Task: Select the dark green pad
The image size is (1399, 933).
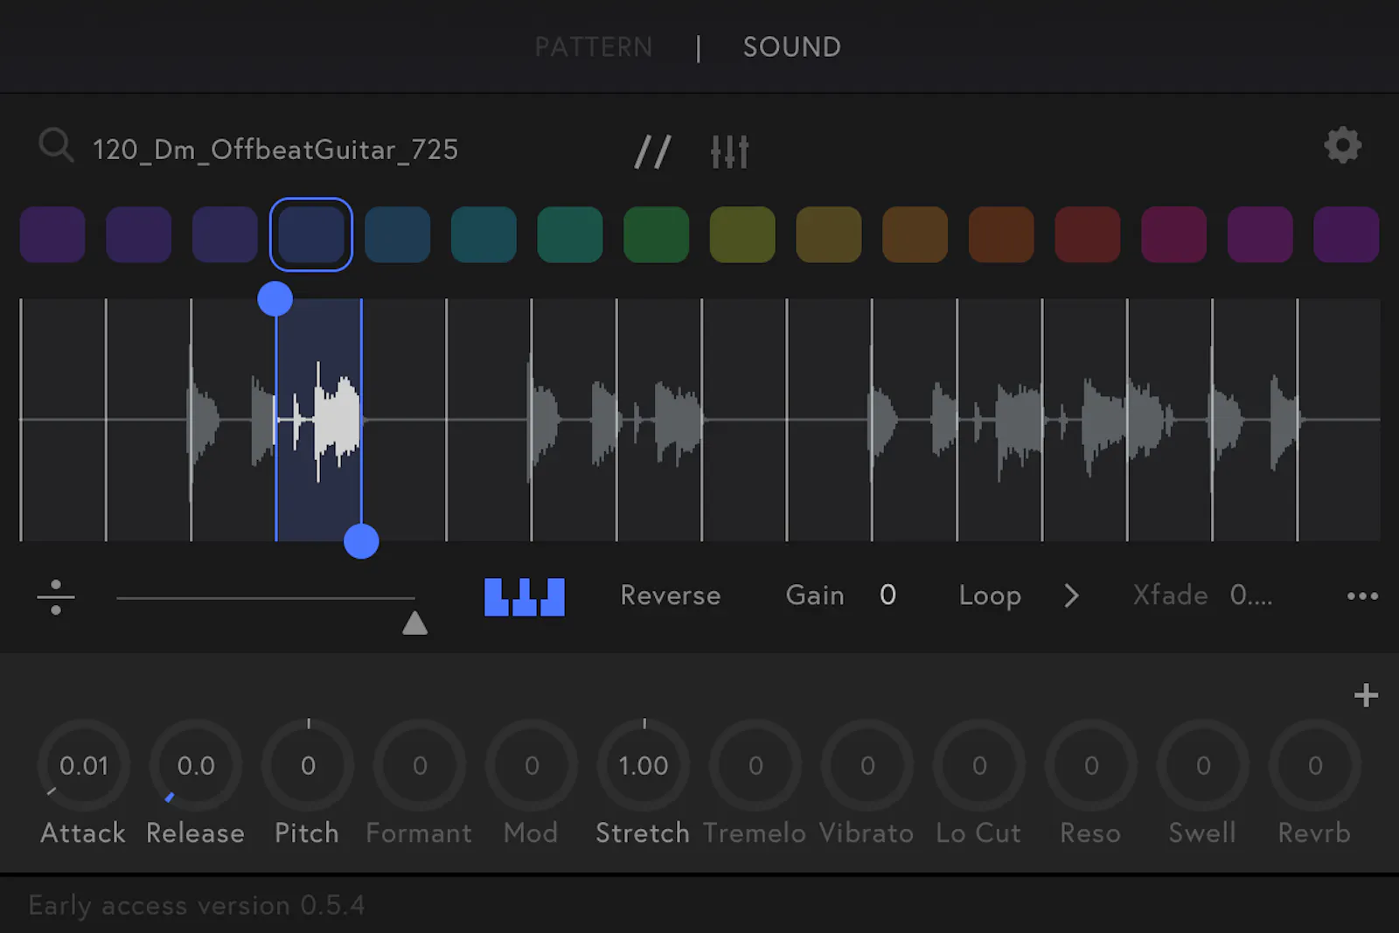Action: point(656,234)
